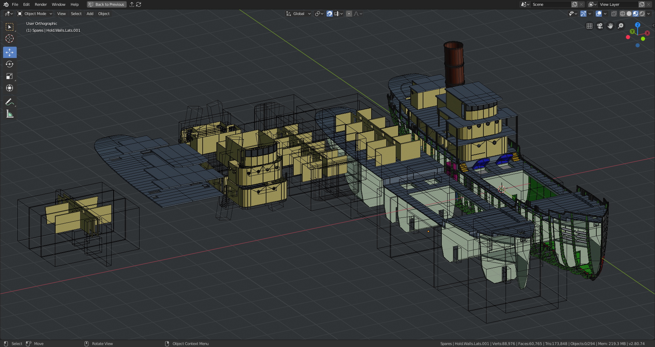This screenshot has height=347, width=655.
Task: Toggle snapping magnet on or off
Action: point(330,14)
